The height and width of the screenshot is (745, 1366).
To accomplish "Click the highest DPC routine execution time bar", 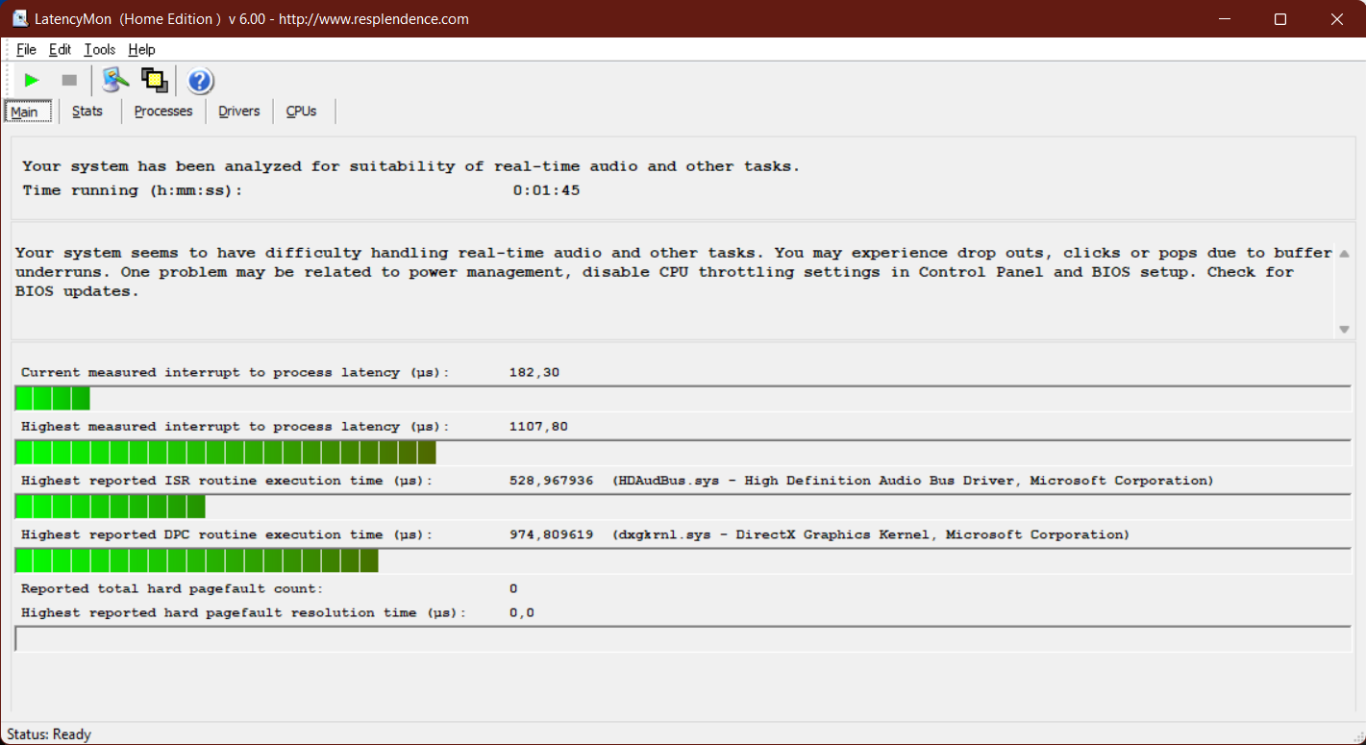I will pos(683,559).
